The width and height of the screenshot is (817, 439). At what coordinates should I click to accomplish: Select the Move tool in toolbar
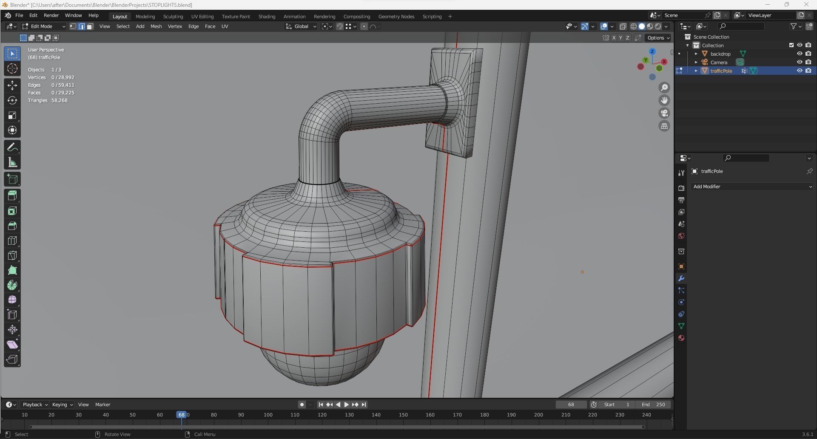coord(12,85)
